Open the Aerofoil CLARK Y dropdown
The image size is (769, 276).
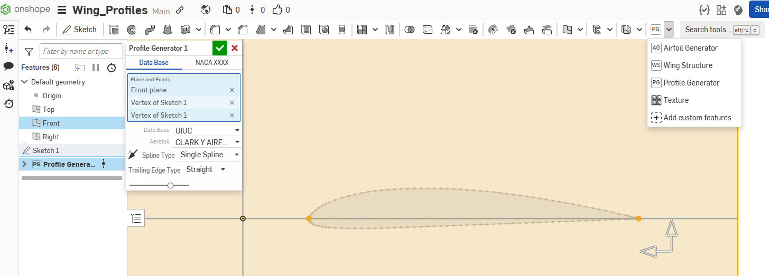[207, 142]
